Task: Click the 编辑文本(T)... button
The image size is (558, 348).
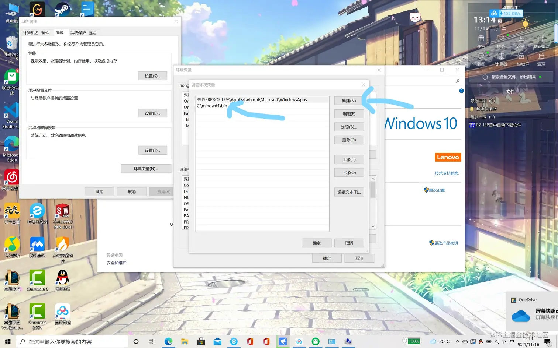Action: [x=349, y=192]
